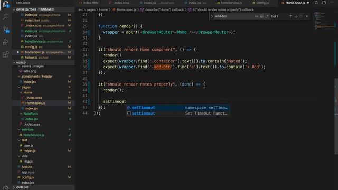
Task: Click the find input containing add-btn
Action: [x=234, y=16]
